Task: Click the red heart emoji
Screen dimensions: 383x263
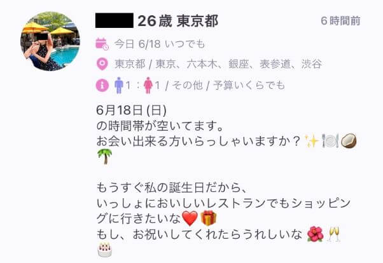Action: 190,219
